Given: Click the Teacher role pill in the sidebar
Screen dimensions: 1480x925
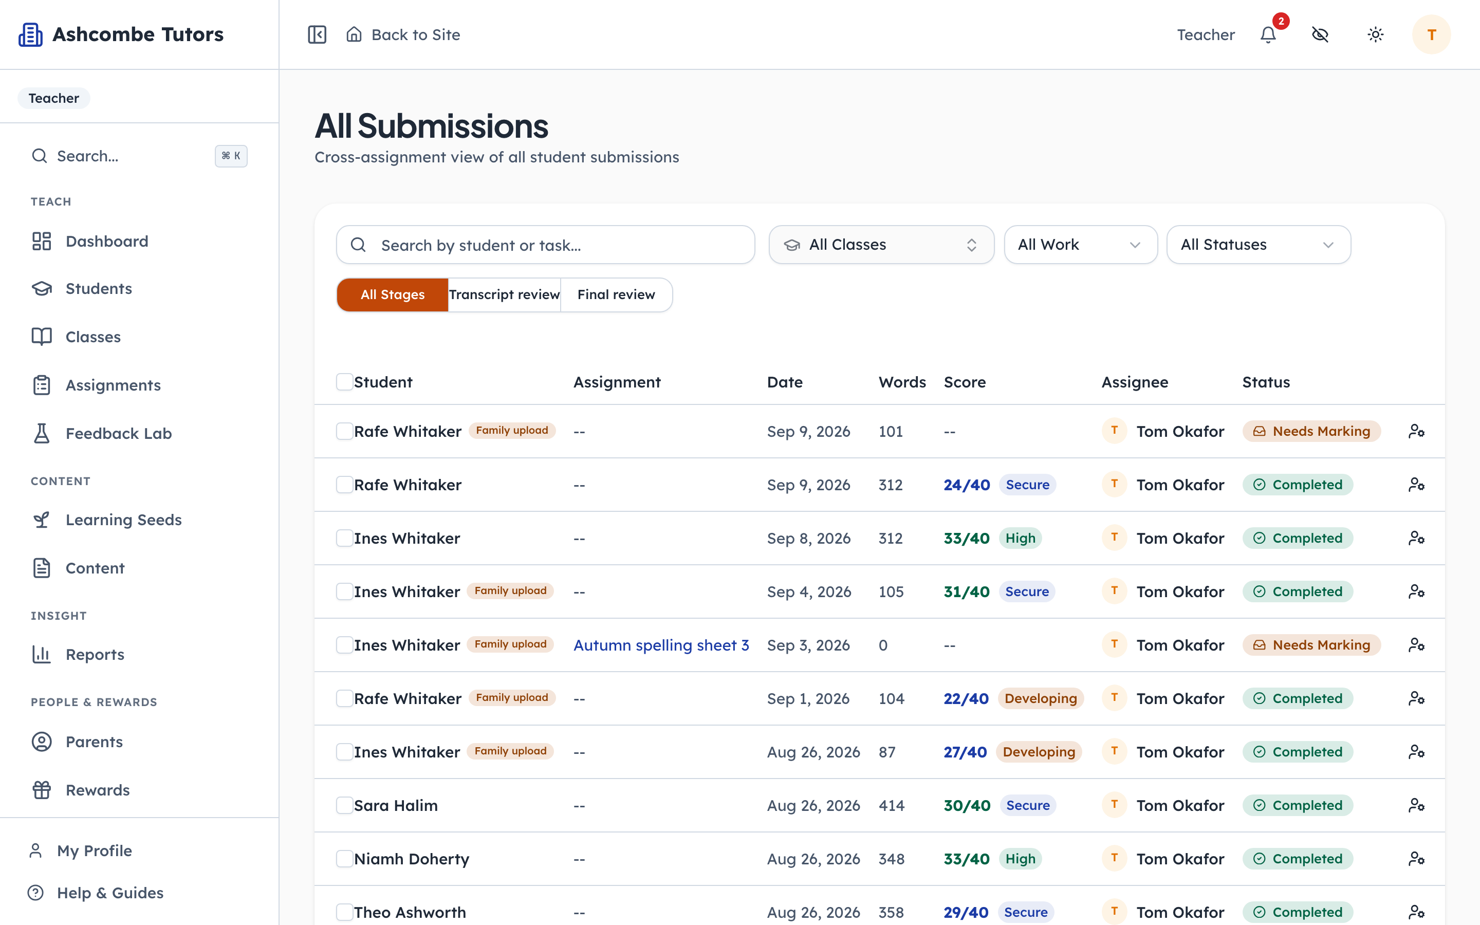Looking at the screenshot, I should pyautogui.click(x=54, y=98).
